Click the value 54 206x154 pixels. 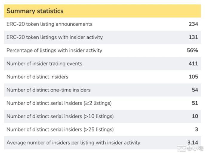tap(195, 90)
